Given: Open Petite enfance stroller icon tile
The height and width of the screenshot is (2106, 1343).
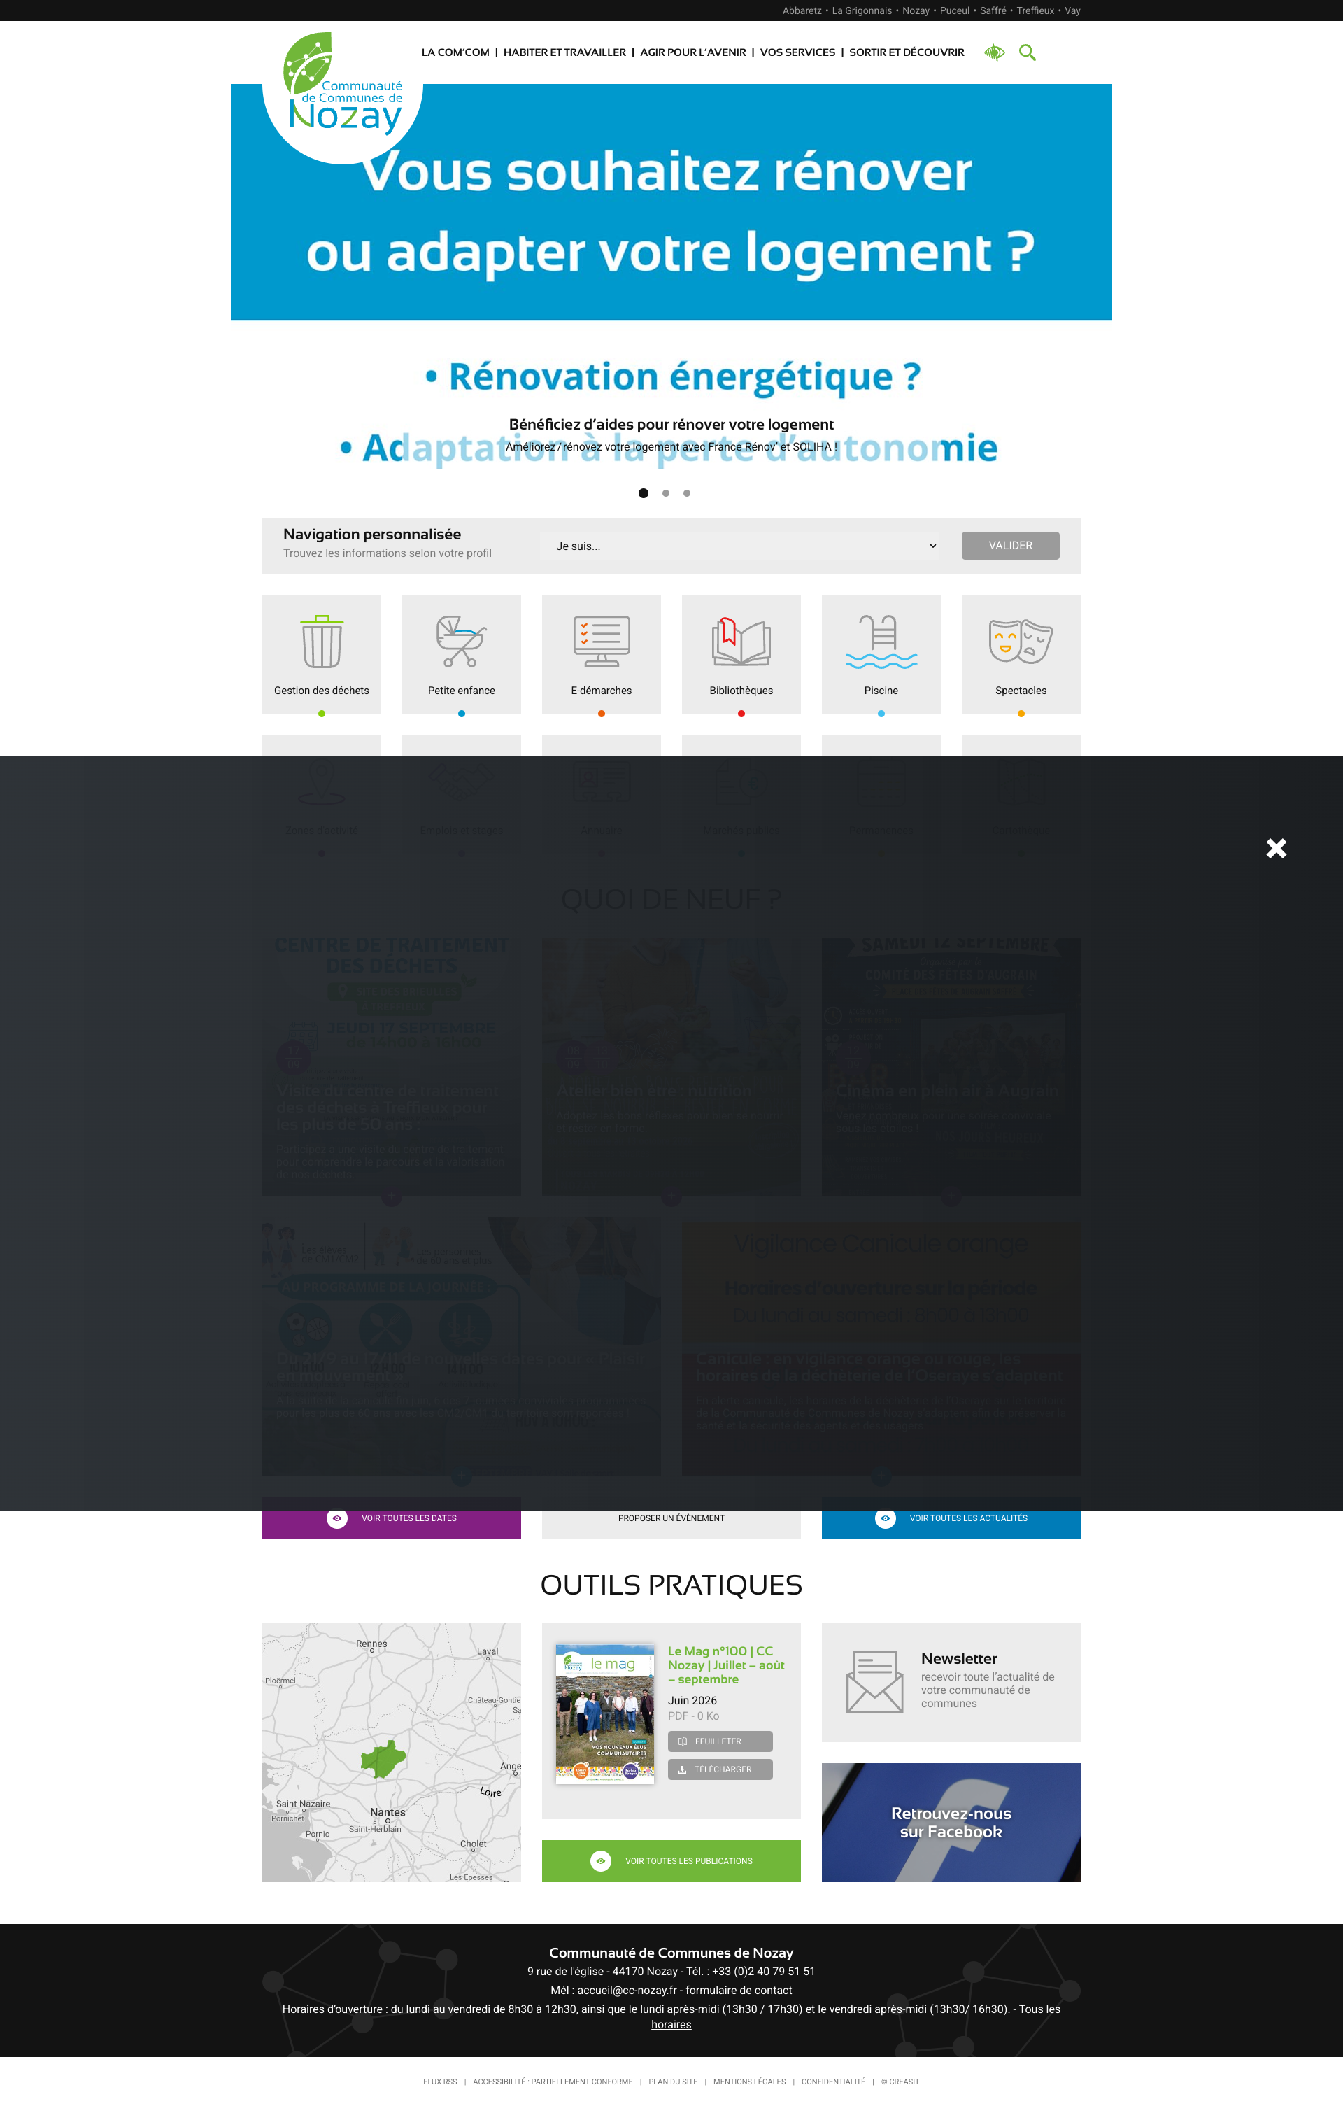Looking at the screenshot, I should (x=462, y=654).
